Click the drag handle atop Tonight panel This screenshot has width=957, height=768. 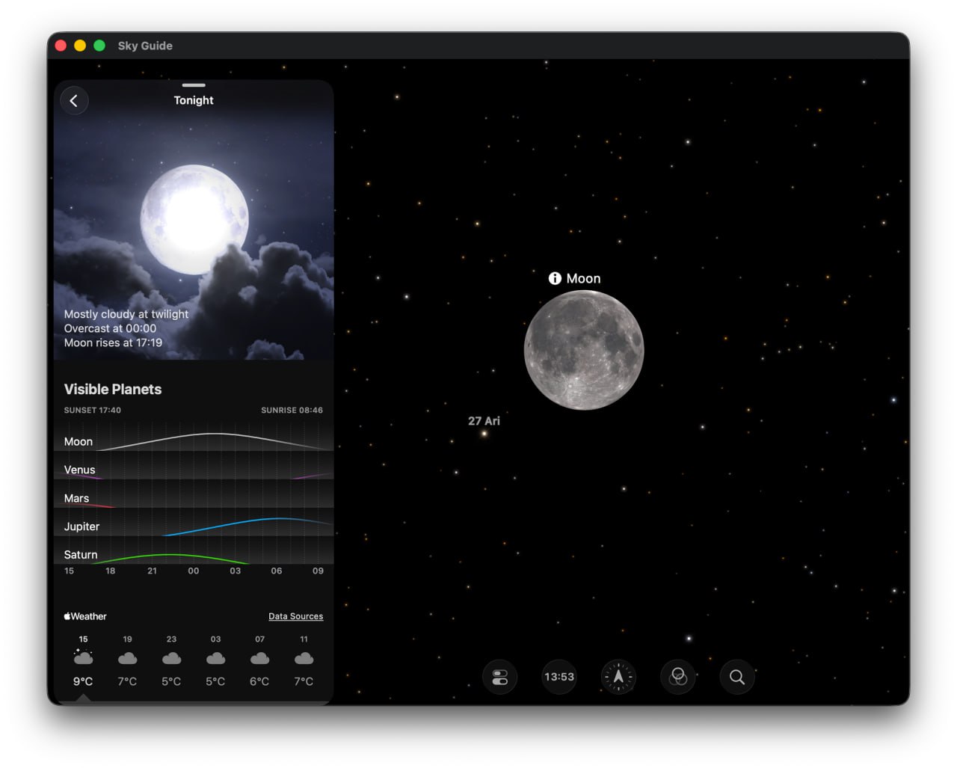194,85
